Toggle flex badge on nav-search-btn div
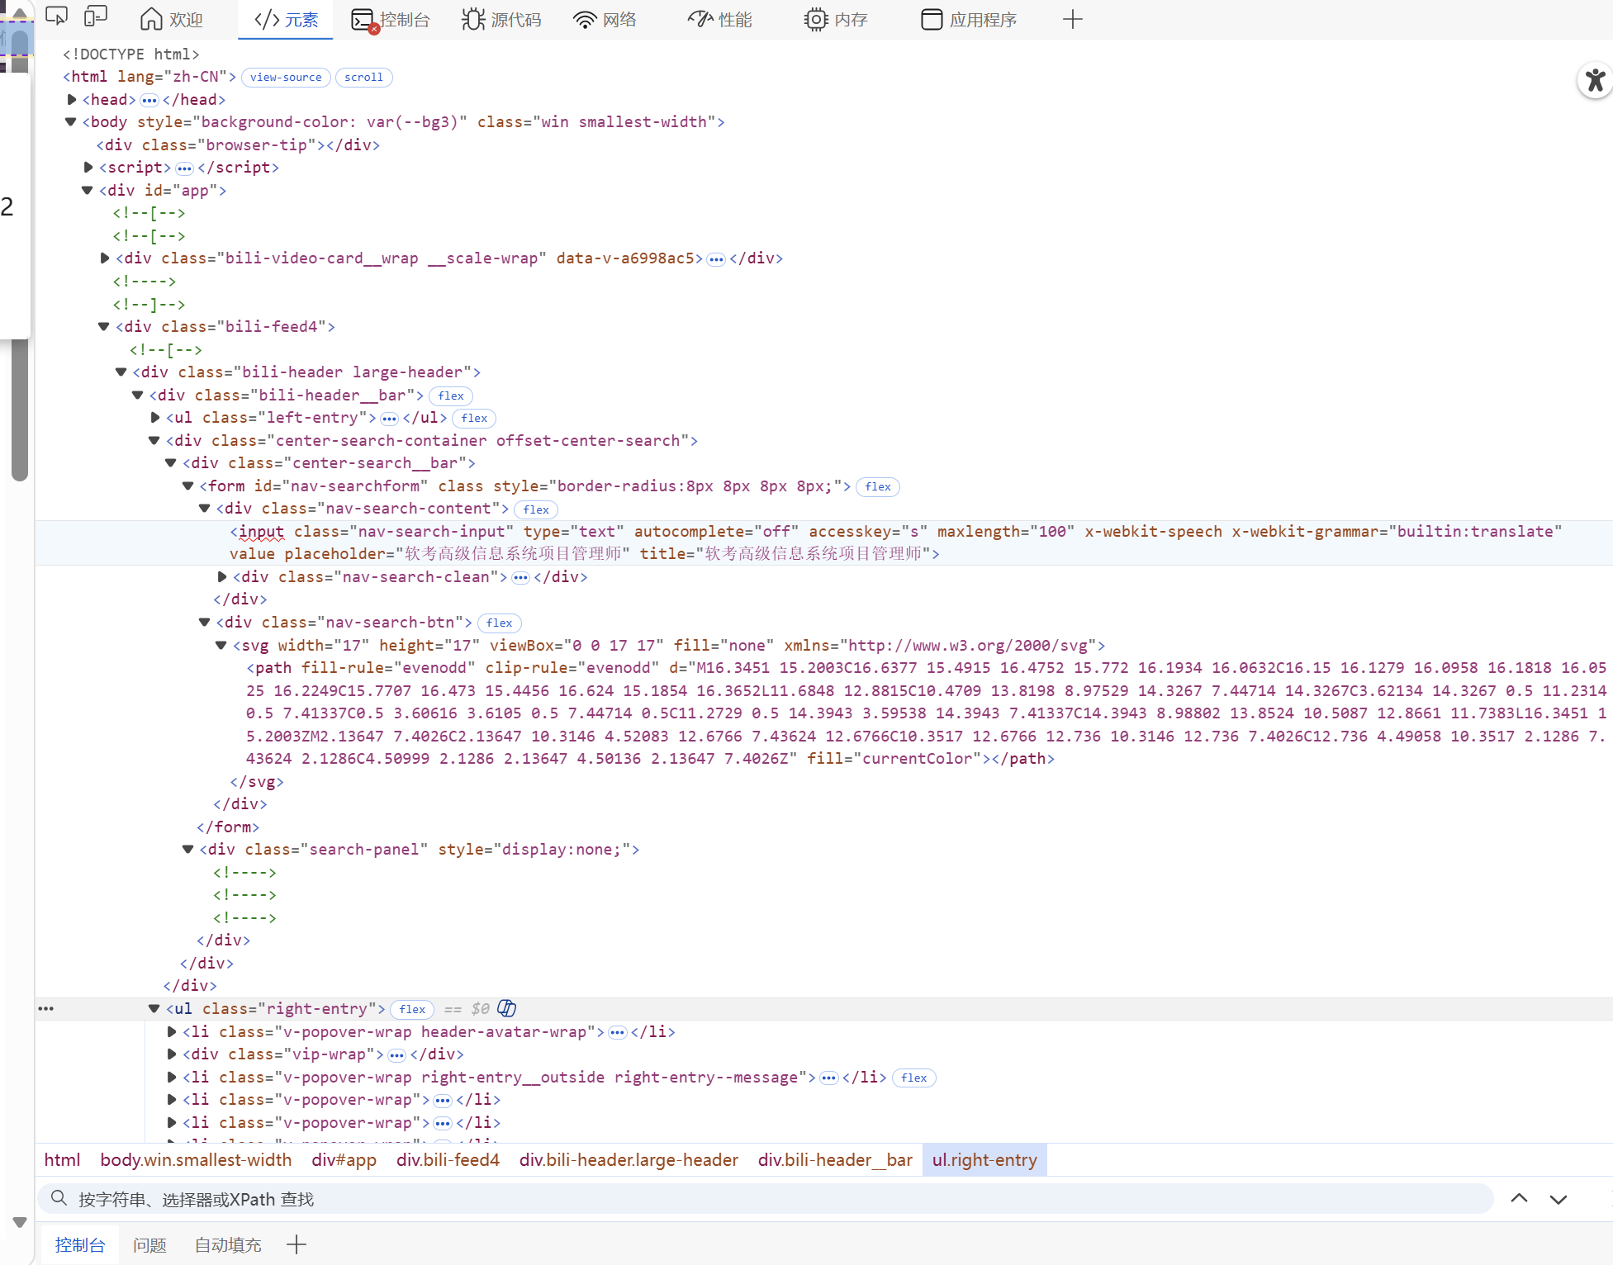Viewport: 1613px width, 1265px height. (499, 623)
